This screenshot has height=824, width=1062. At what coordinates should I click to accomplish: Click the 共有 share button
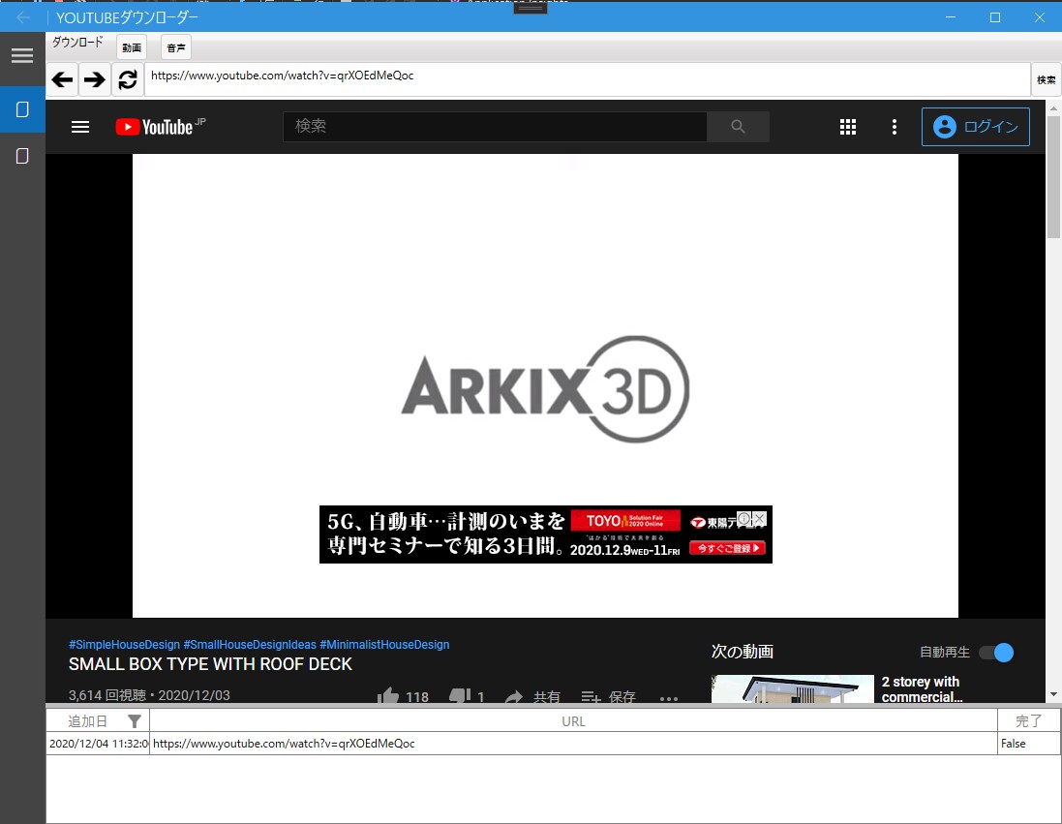point(533,696)
